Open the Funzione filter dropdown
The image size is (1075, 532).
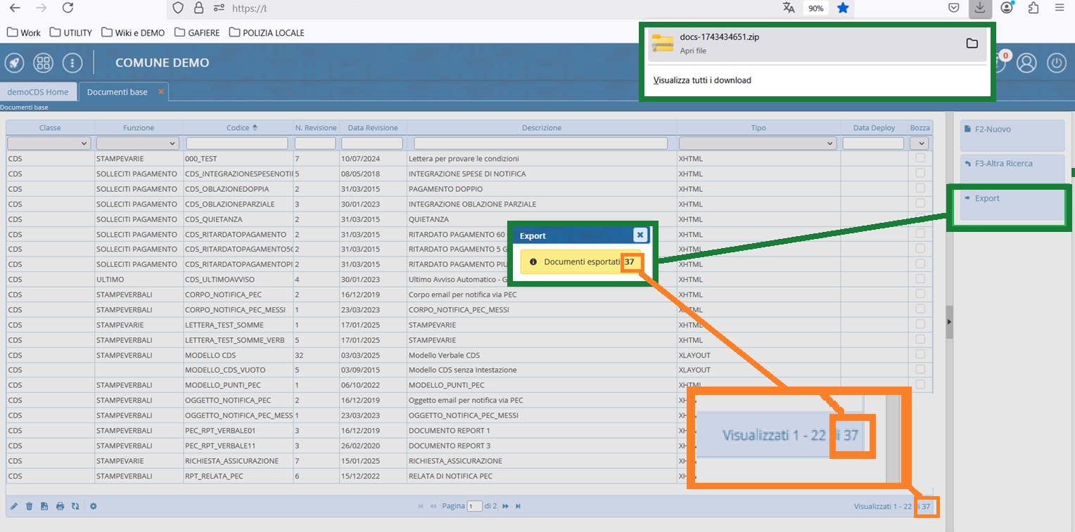pos(139,143)
